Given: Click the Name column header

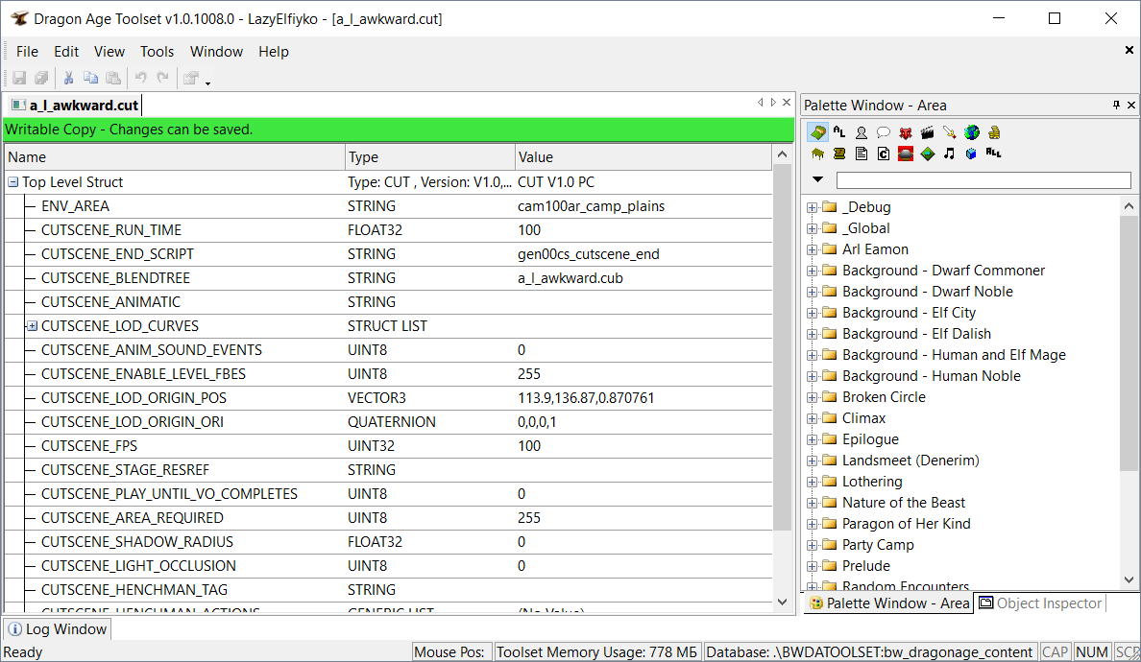Looking at the screenshot, I should pos(175,157).
